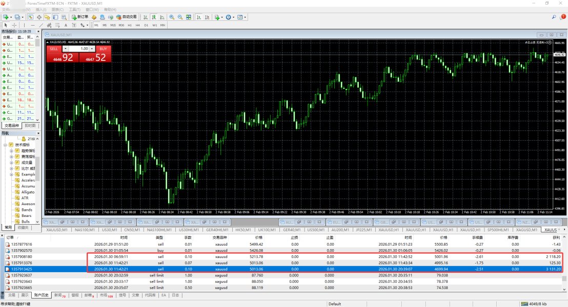The height and width of the screenshot is (307, 568).
Task: Open the volume dropdown arrow beside SELL
Action: pyautogui.click(x=65, y=49)
